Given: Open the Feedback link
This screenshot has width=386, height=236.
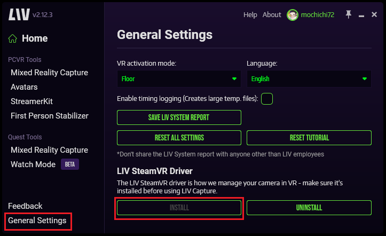Looking at the screenshot, I should [25, 206].
